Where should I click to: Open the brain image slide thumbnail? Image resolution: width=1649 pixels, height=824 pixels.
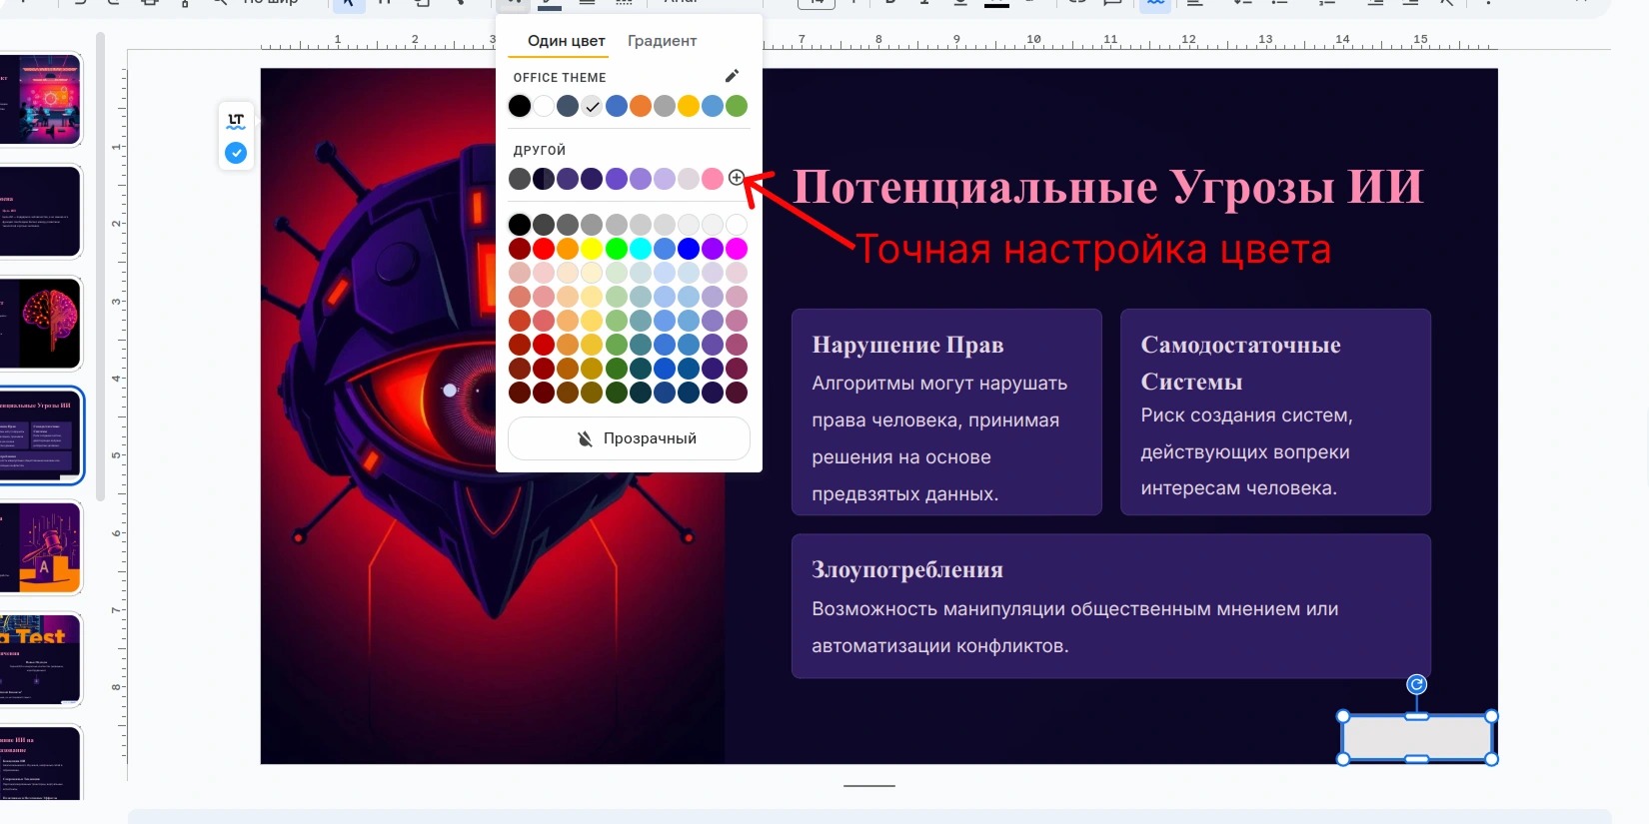40,324
